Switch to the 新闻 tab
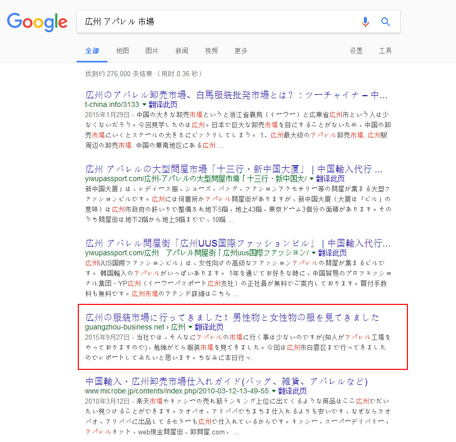This screenshot has height=442, width=456. click(182, 51)
